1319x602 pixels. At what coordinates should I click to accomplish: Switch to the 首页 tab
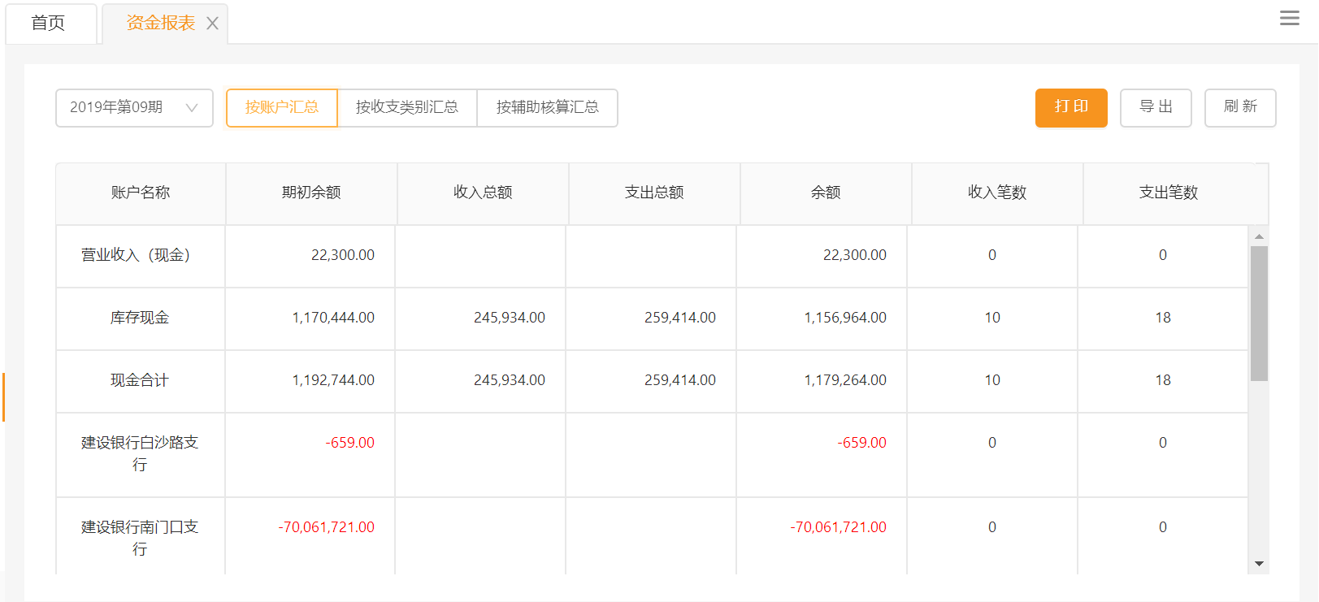[x=49, y=24]
